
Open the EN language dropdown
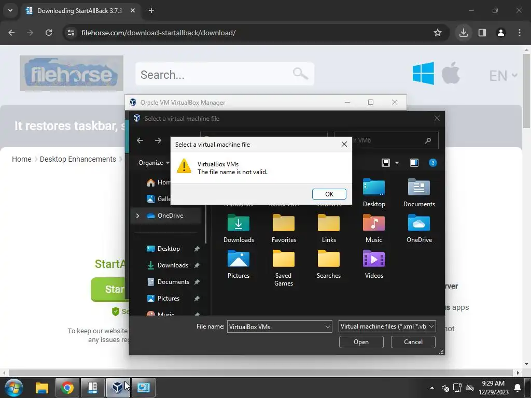pyautogui.click(x=503, y=76)
